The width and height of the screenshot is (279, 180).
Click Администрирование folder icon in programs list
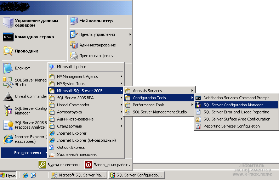pyautogui.click(x=52, y=119)
